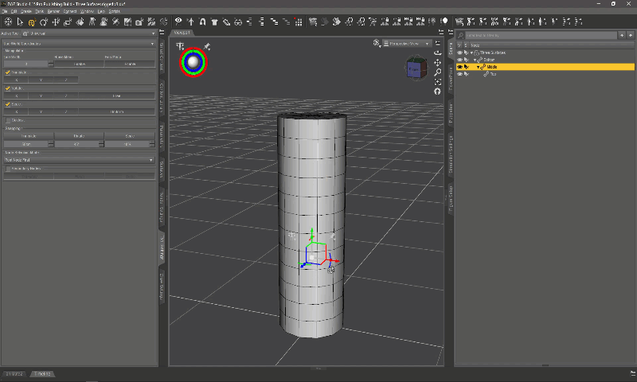Open the Render menu
Image resolution: width=637 pixels, height=382 pixels.
[x=53, y=11]
